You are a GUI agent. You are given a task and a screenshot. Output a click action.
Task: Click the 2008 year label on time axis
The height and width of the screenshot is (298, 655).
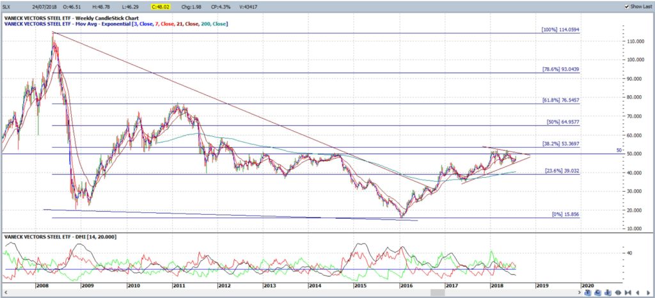tap(42, 285)
